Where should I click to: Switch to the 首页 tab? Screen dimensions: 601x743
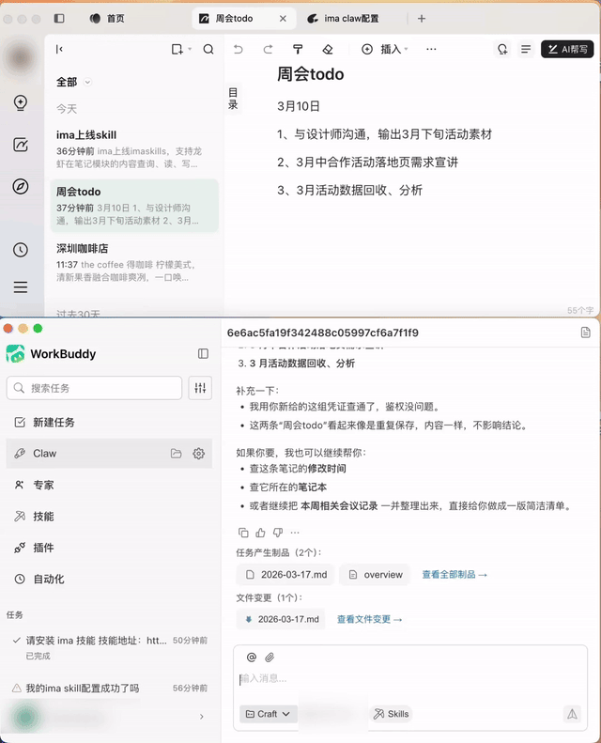tap(107, 19)
